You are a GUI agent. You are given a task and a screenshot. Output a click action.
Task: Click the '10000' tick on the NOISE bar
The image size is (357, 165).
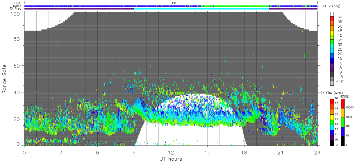click(350, 108)
